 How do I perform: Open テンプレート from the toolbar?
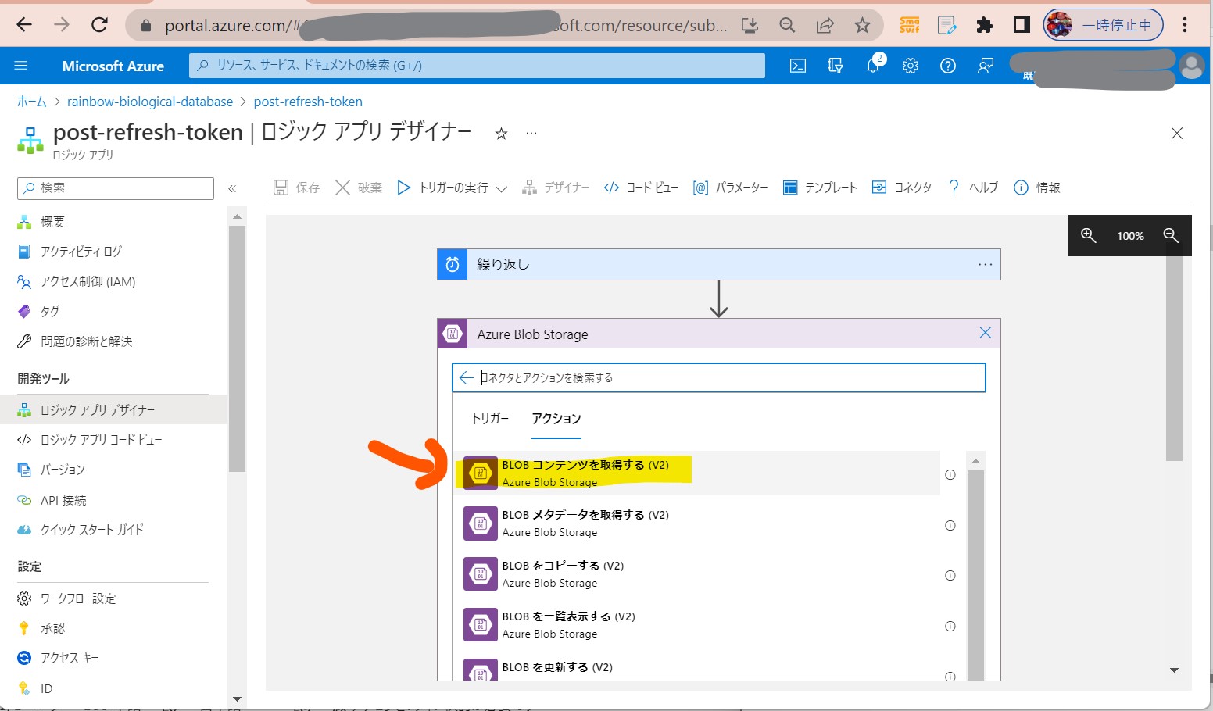[x=820, y=188]
